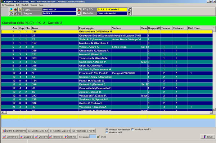This screenshot has width=216, height=143.
Task: Select the Valseriati F./Guerini A. row
Action: 107,107
